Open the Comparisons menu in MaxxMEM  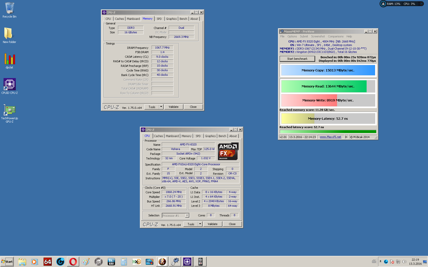(x=336, y=36)
